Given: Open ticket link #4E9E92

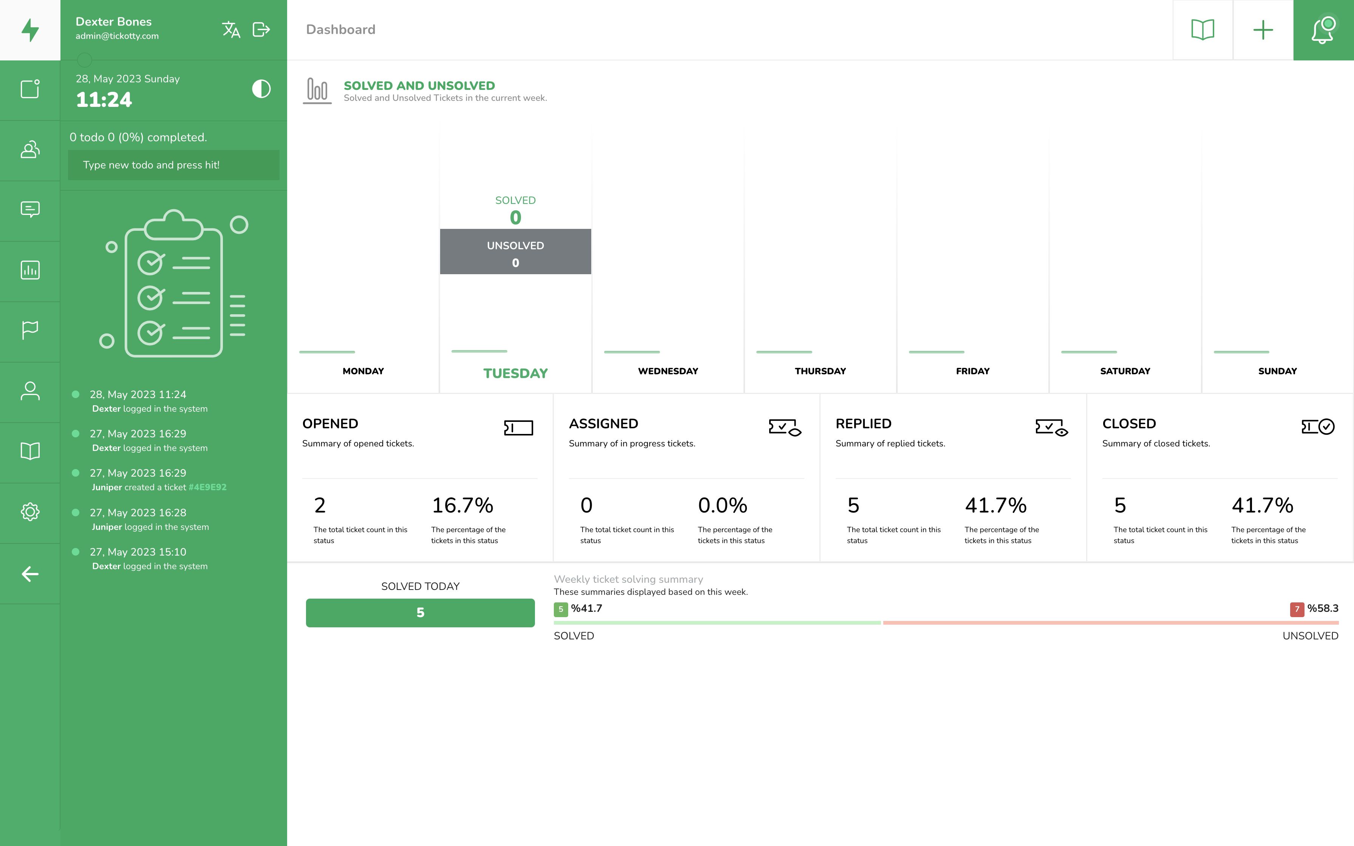Looking at the screenshot, I should coord(207,487).
